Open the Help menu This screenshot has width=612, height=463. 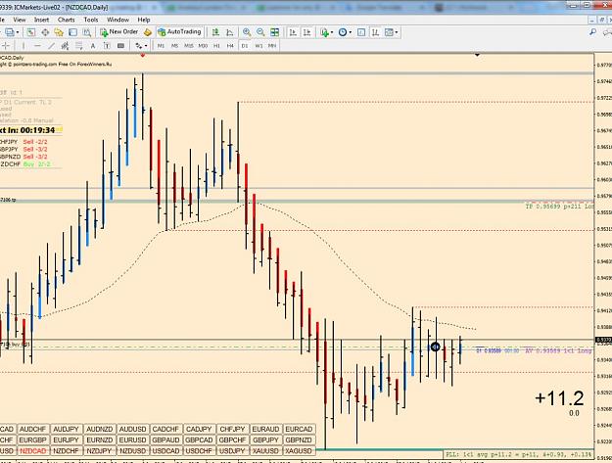(144, 20)
